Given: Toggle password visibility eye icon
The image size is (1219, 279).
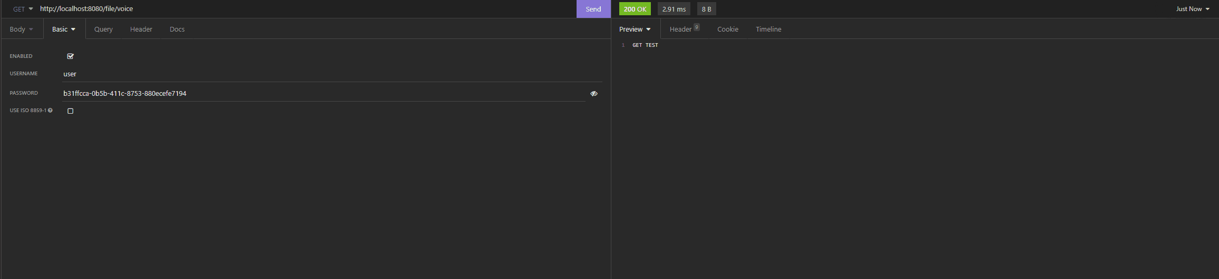Looking at the screenshot, I should pos(593,94).
